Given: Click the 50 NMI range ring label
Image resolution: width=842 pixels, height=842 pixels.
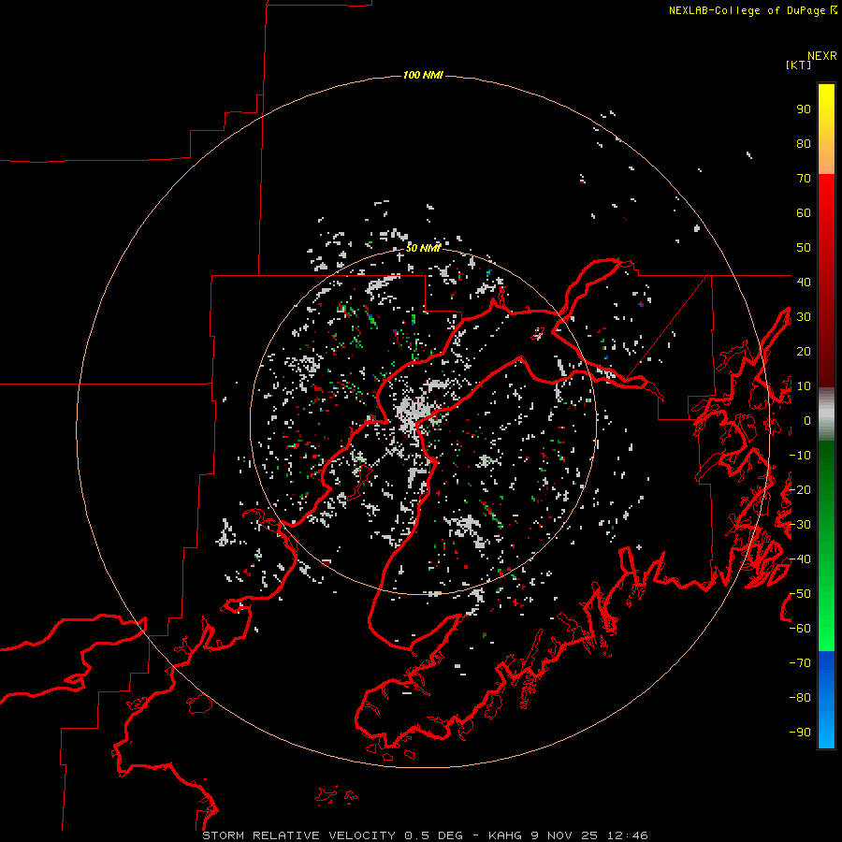Looking at the screenshot, I should 423,248.
